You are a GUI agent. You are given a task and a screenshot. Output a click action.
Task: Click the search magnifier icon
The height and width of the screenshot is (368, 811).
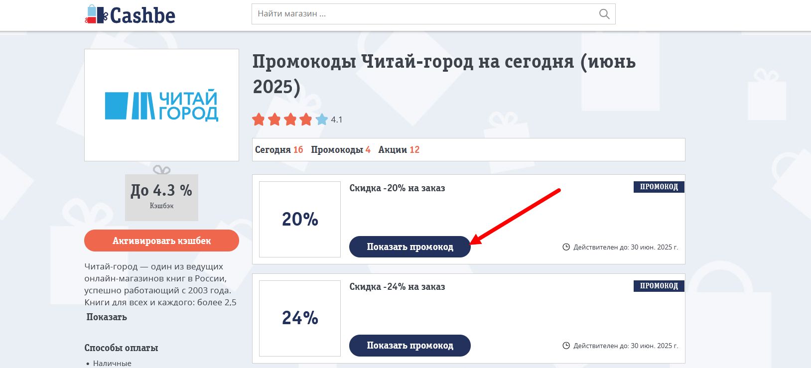[x=604, y=14]
